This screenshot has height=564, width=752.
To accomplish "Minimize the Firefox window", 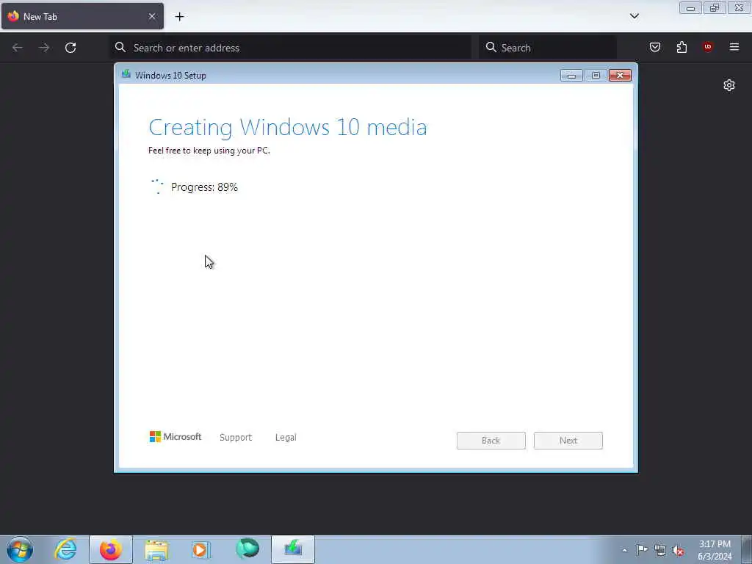I will coord(690,8).
